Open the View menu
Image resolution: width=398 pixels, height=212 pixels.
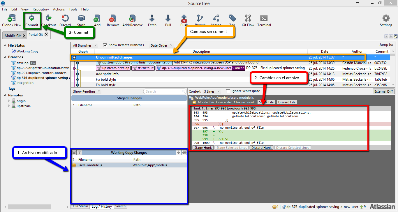tap(25, 9)
